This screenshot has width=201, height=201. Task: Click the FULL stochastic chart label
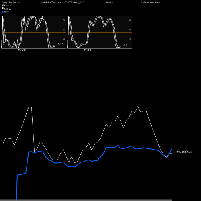[x=88, y=50]
